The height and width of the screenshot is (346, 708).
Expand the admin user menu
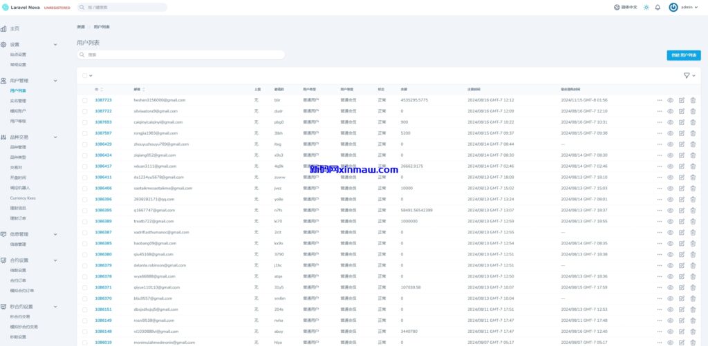coord(684,7)
